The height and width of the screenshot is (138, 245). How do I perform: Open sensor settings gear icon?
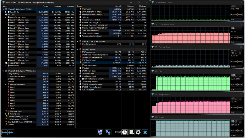138,132
